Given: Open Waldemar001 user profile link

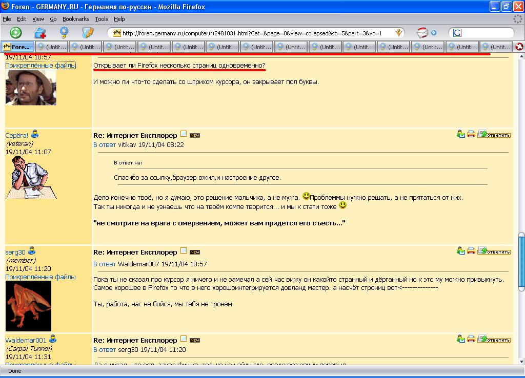Looking at the screenshot, I should click(26, 341).
